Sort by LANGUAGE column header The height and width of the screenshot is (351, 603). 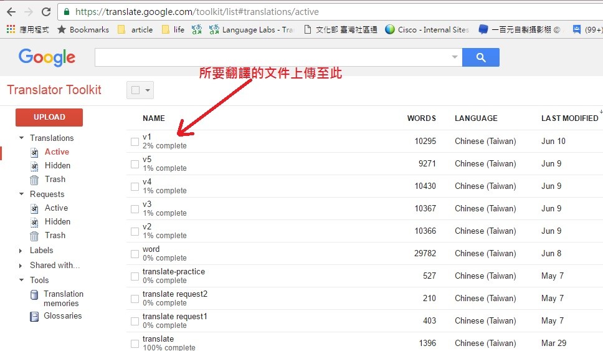(x=476, y=118)
